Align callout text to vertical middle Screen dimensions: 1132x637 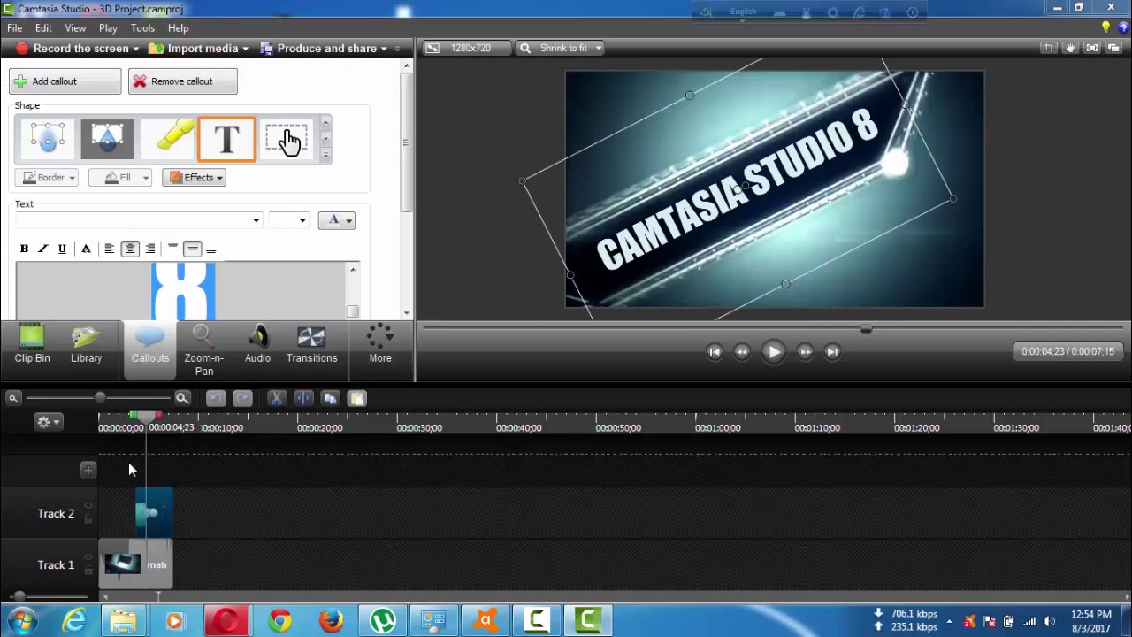pos(193,249)
